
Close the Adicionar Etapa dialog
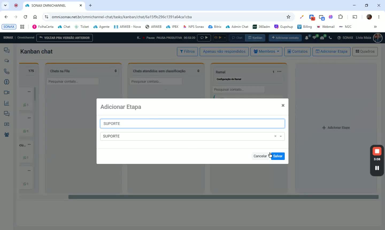[x=283, y=105]
